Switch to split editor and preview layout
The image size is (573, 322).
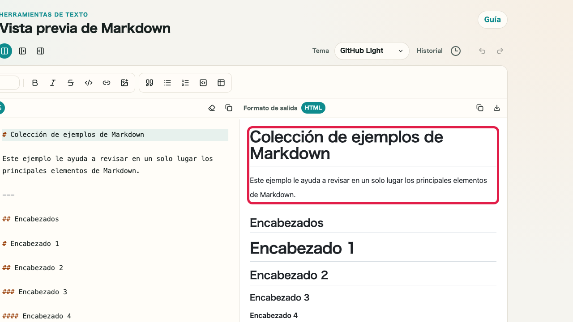4,51
